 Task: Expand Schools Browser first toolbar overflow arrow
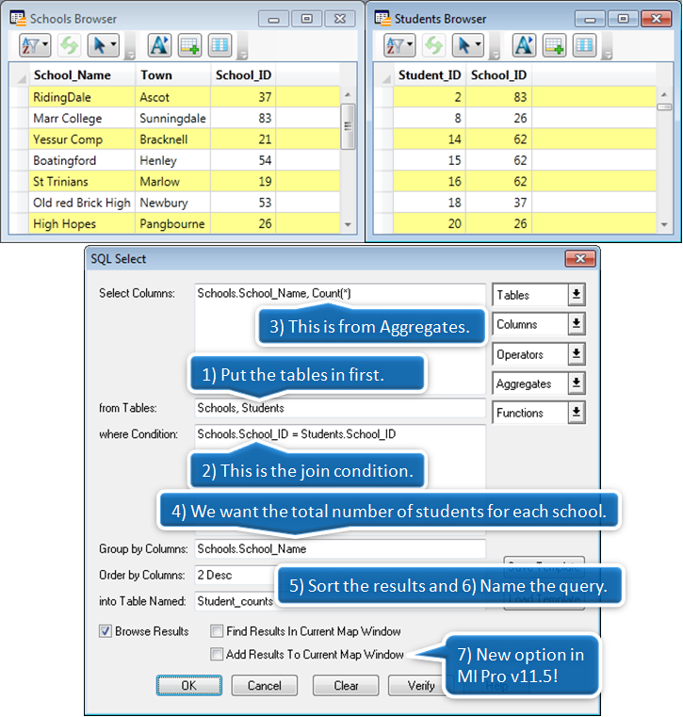coord(130,56)
